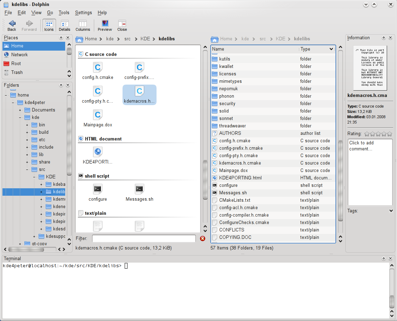
Task: Open configure shell script icon
Action: (98, 193)
